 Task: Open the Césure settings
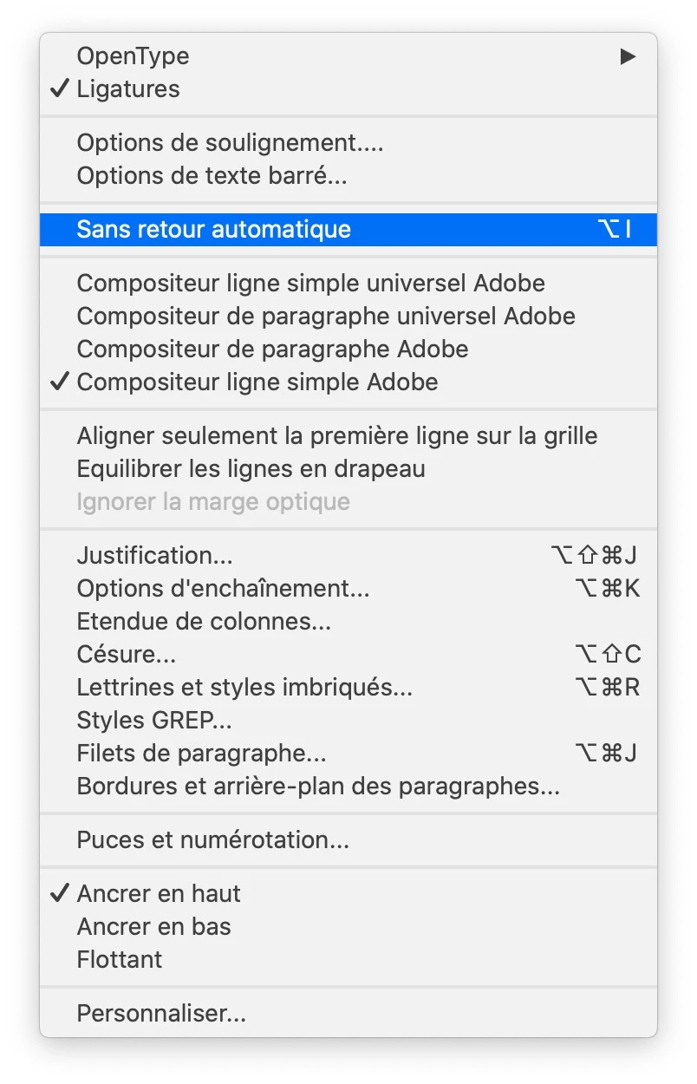click(x=127, y=655)
